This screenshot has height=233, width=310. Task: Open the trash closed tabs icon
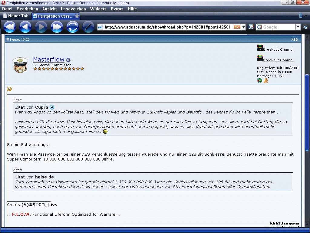301,16
